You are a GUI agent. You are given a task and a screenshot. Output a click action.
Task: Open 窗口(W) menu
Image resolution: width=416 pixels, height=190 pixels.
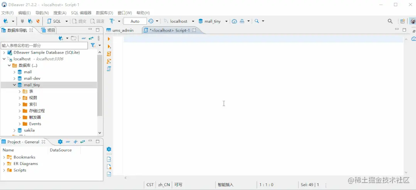tap(125, 13)
